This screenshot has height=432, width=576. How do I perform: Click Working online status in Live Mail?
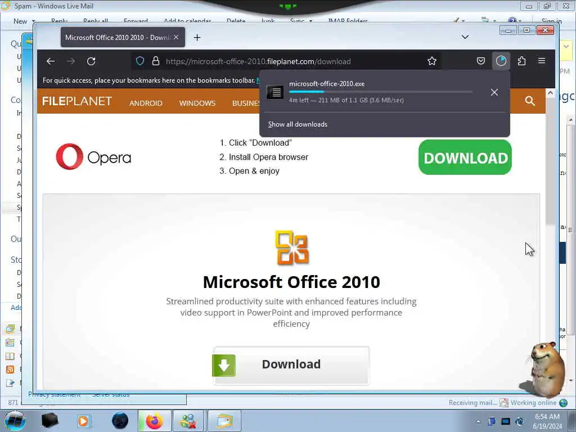(x=533, y=403)
